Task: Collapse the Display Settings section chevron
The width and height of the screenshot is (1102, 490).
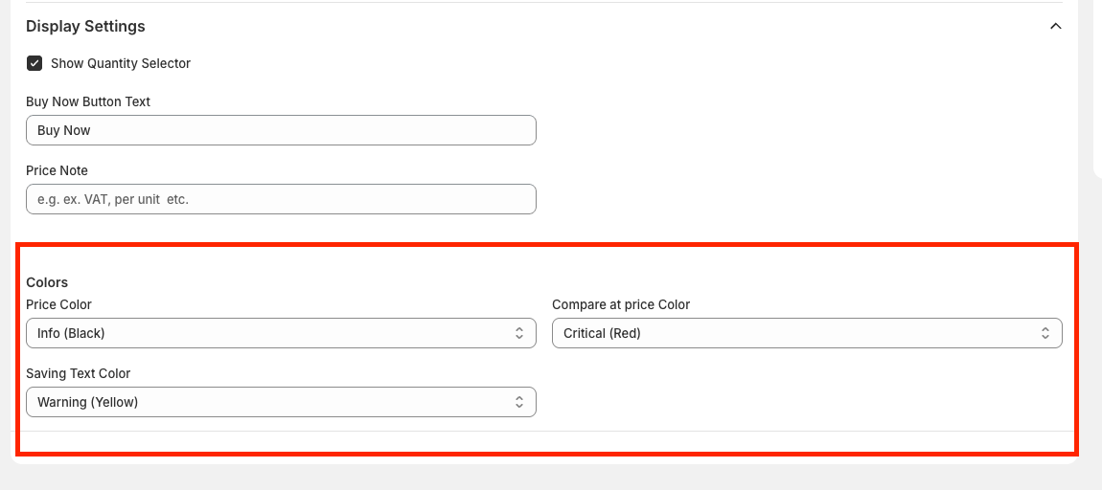Action: click(x=1055, y=27)
